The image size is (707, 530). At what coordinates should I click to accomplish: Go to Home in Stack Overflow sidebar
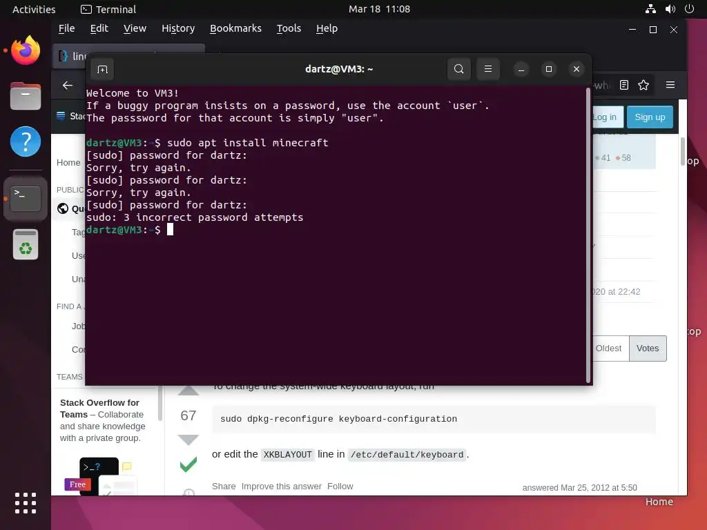pos(68,163)
